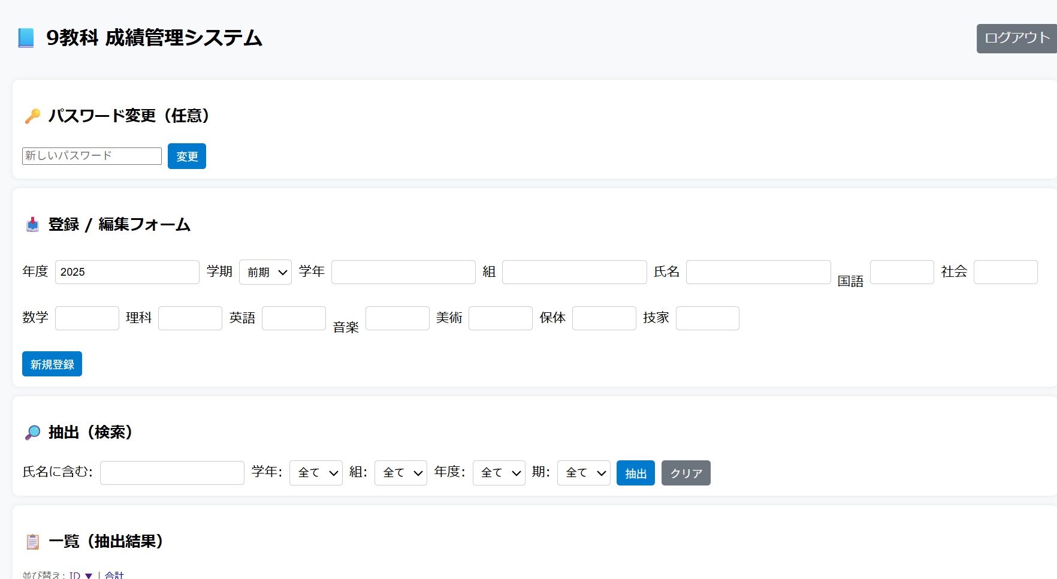Click the clipboard icon beside 一覧（抽出結果）
This screenshot has width=1057, height=579.
tap(32, 542)
